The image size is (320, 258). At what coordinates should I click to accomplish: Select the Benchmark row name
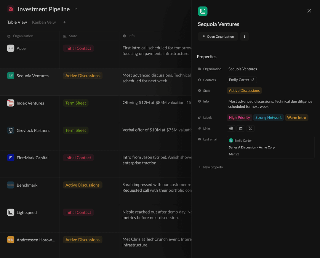point(27,185)
